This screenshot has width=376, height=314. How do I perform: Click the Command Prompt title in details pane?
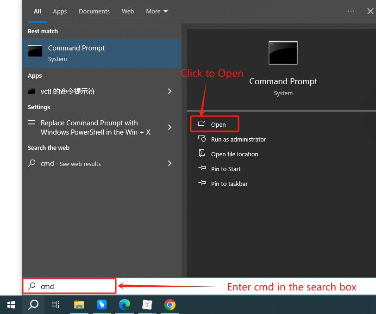coord(283,81)
